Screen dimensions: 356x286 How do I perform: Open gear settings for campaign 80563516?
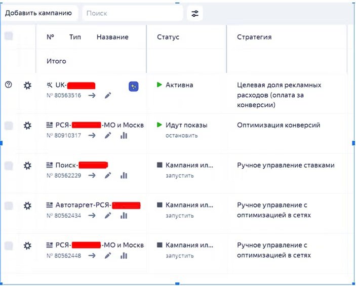point(27,86)
